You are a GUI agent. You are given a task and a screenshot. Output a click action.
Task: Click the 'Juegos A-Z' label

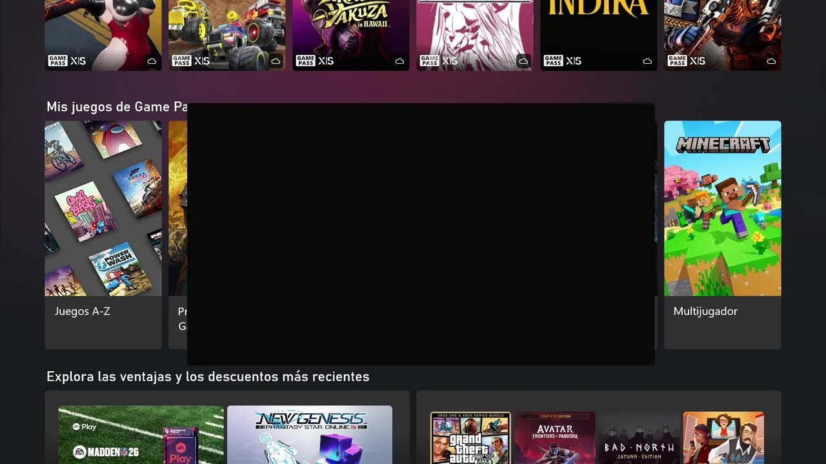pyautogui.click(x=83, y=311)
